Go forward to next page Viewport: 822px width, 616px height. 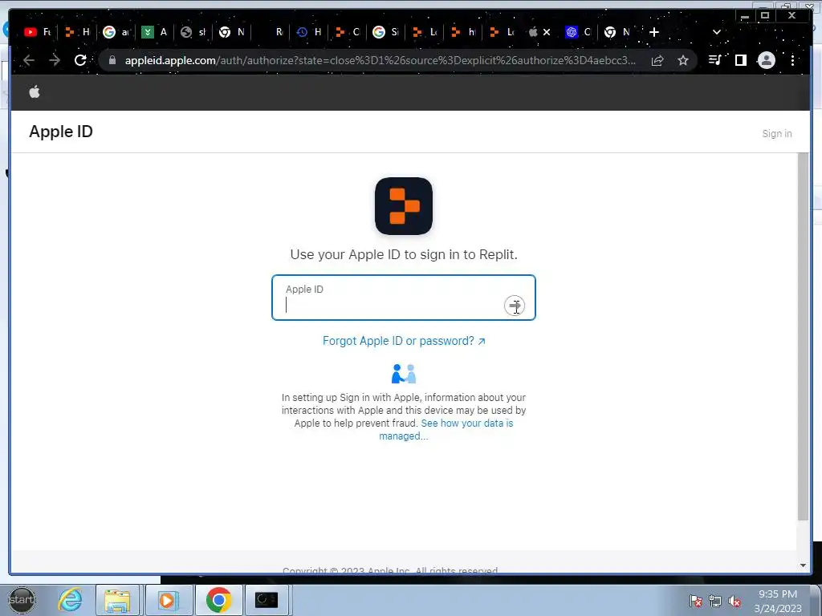pyautogui.click(x=55, y=60)
